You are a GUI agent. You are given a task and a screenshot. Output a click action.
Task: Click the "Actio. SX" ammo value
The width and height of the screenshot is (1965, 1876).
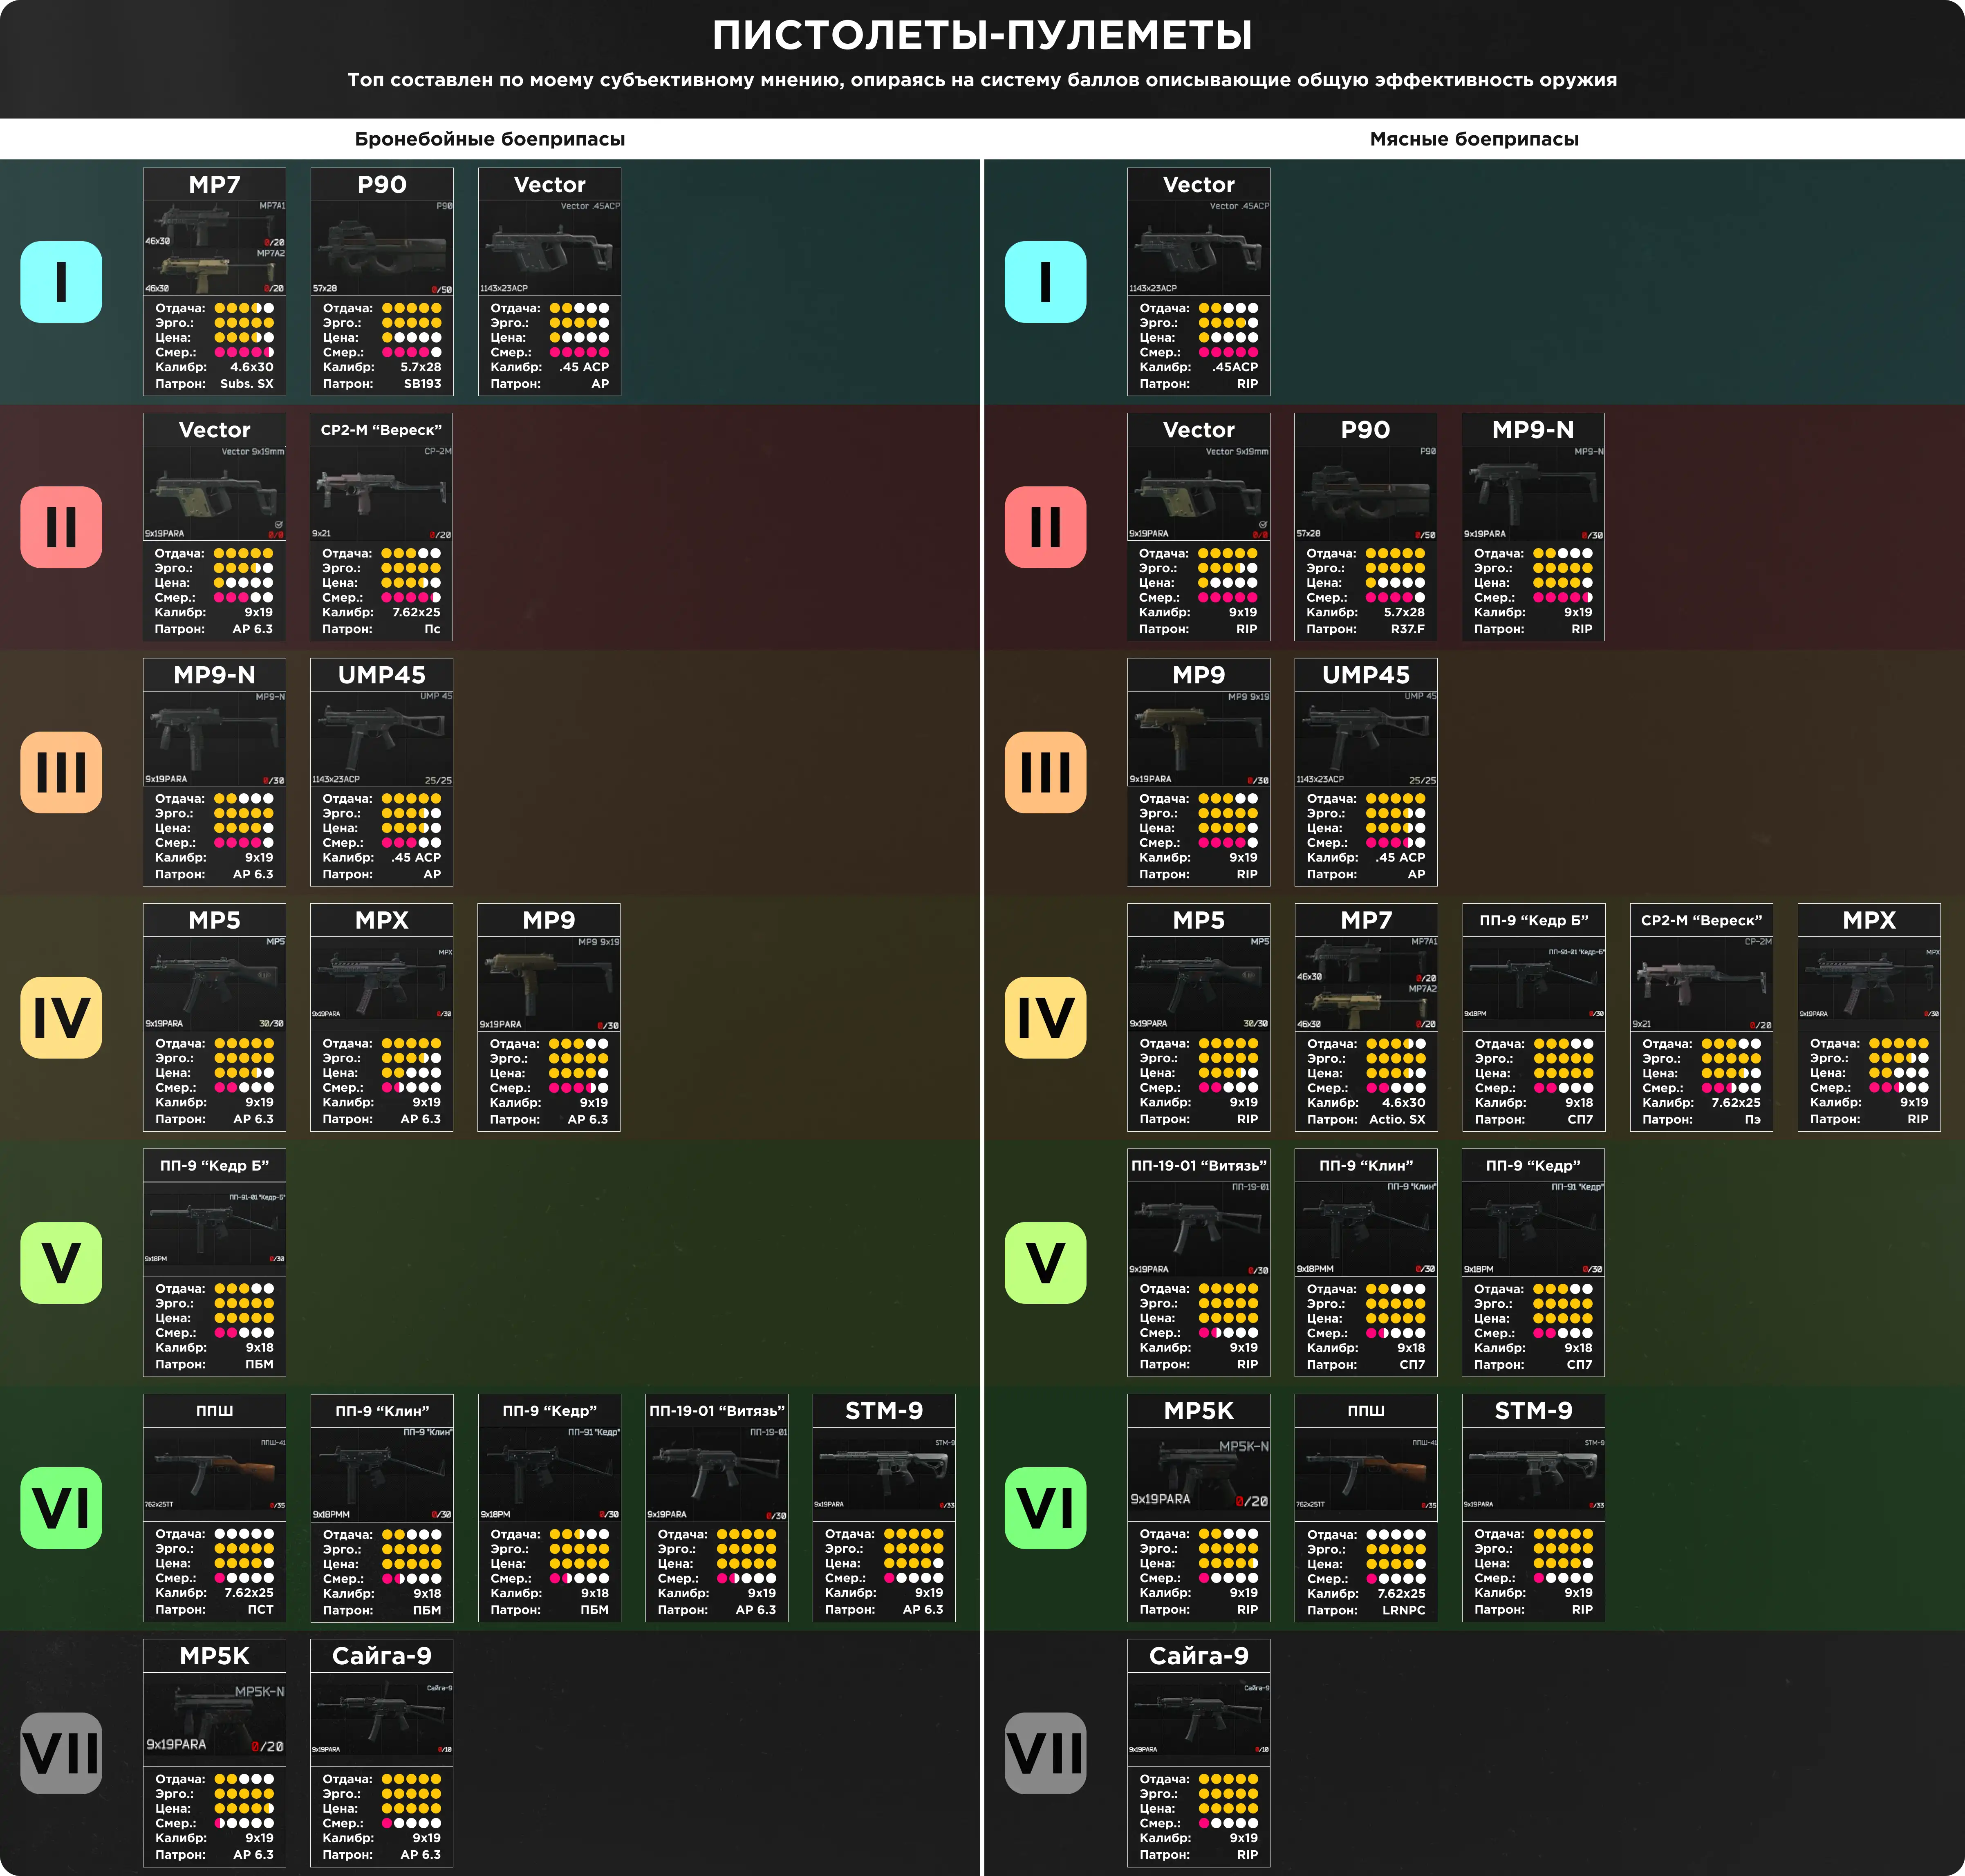click(1397, 1119)
